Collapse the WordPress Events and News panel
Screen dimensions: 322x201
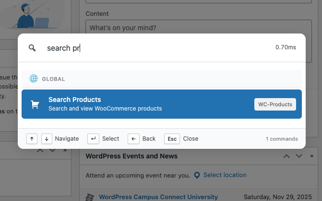[312, 156]
